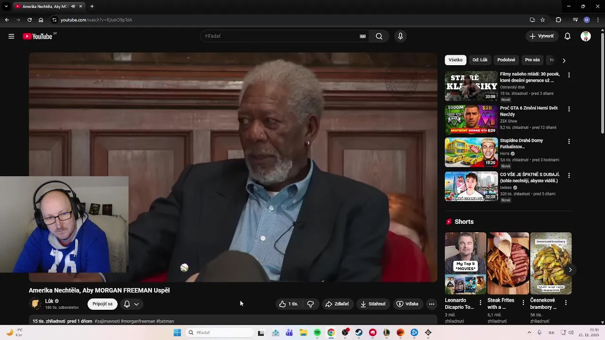Open Steam from the taskbar
605x340 pixels.
point(359,333)
